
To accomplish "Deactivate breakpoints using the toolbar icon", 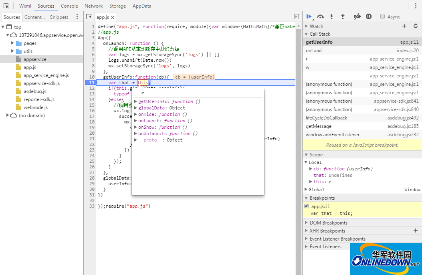I will click(x=357, y=17).
